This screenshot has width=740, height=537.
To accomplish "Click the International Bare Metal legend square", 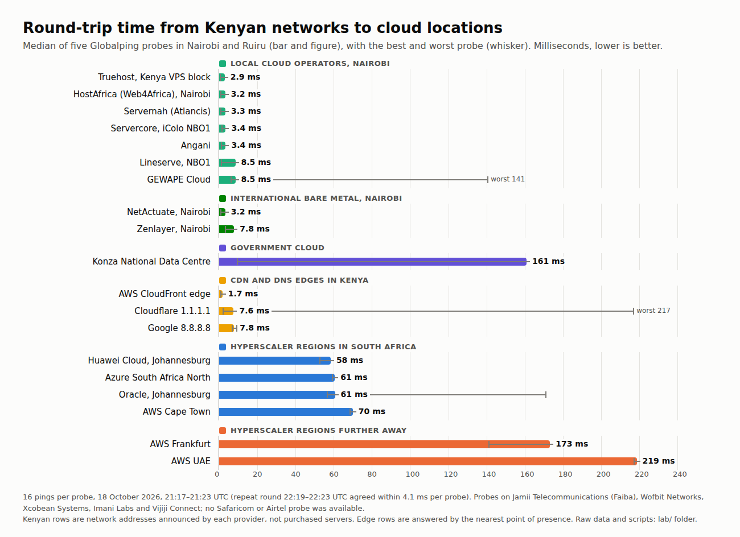I will tap(223, 199).
